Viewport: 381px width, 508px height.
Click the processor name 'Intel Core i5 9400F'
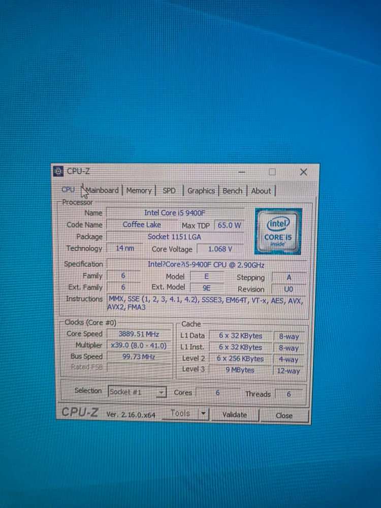coord(175,213)
